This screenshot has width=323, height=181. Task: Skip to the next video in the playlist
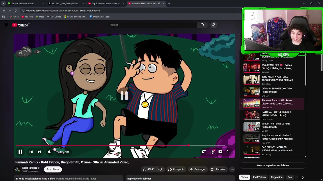[x=39, y=152]
